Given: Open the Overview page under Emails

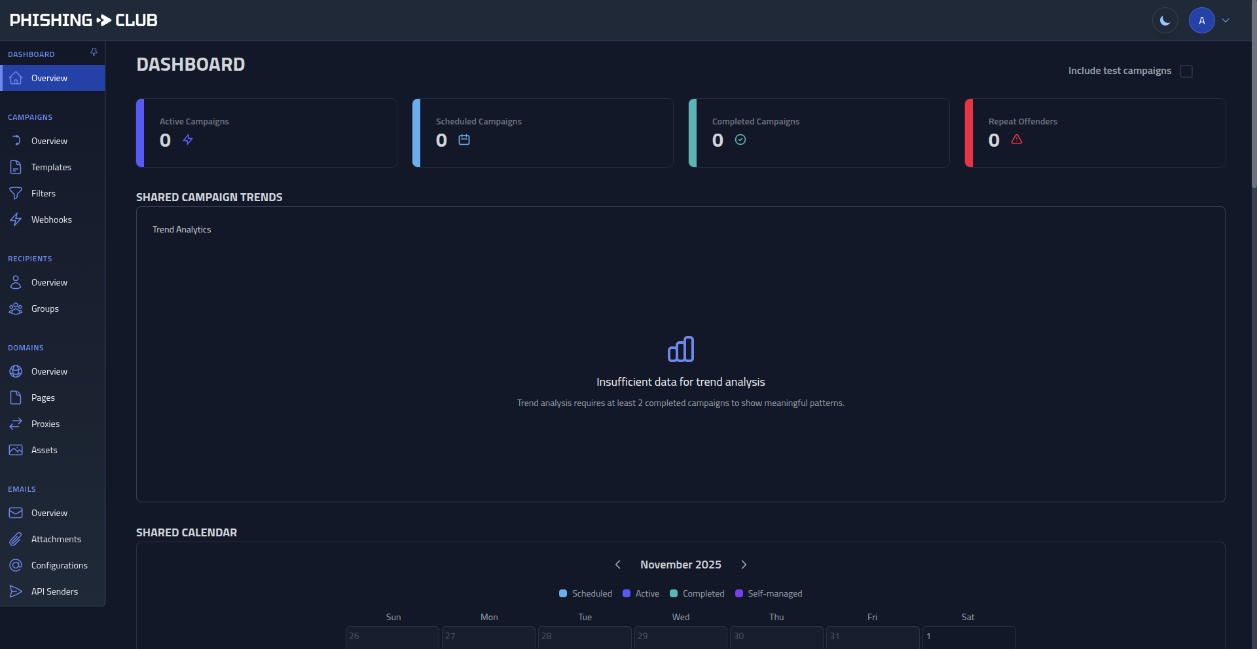Looking at the screenshot, I should click(x=49, y=513).
